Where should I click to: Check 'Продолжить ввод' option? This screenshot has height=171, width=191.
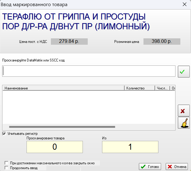6,168
